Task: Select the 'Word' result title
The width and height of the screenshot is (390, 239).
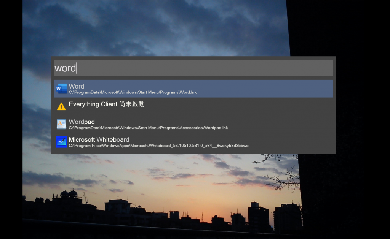Action: point(76,86)
